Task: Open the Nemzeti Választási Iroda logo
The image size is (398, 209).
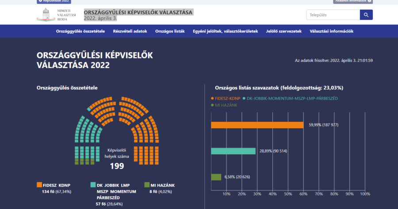Action: pos(56,15)
